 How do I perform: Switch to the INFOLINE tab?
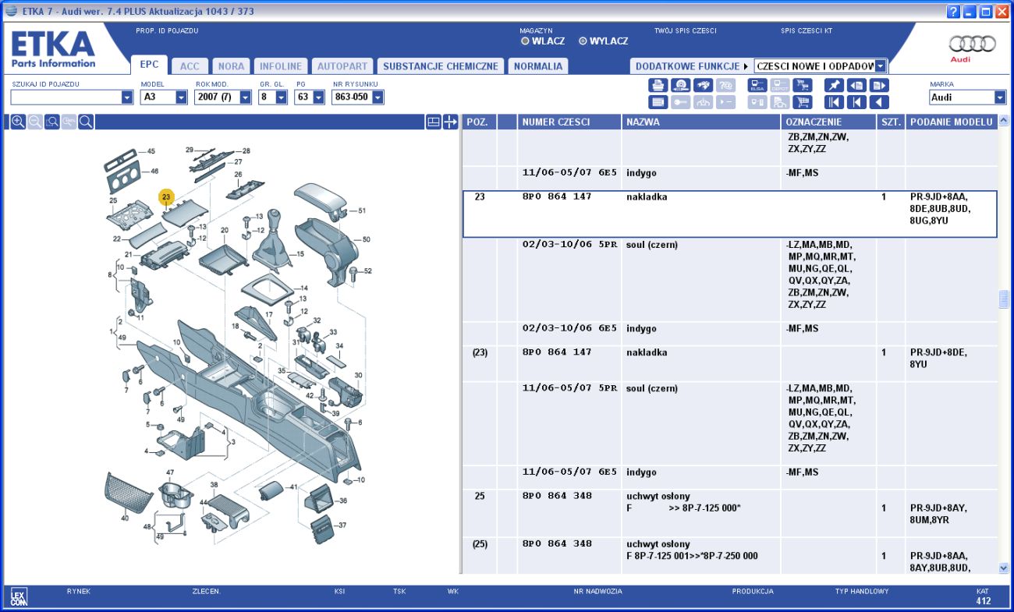(x=281, y=66)
